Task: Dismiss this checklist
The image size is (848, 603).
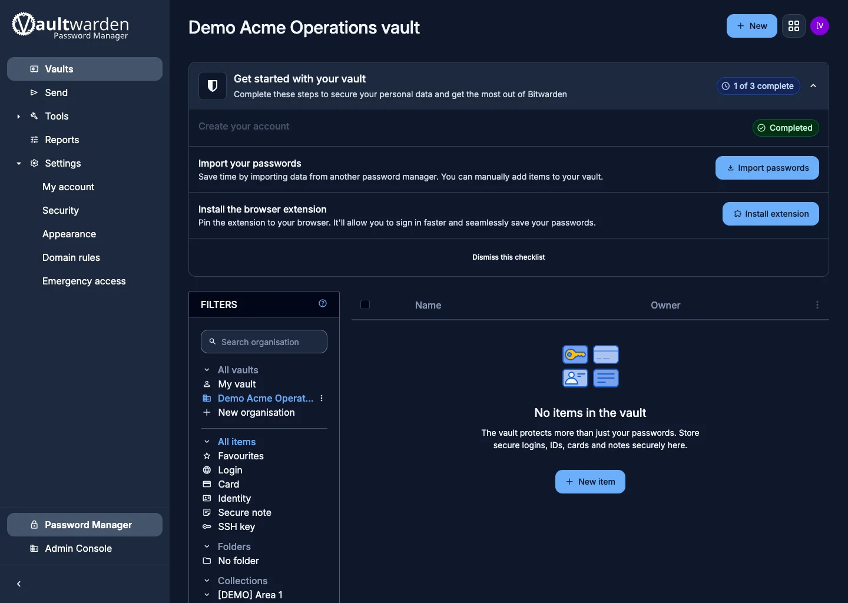Action: [509, 257]
